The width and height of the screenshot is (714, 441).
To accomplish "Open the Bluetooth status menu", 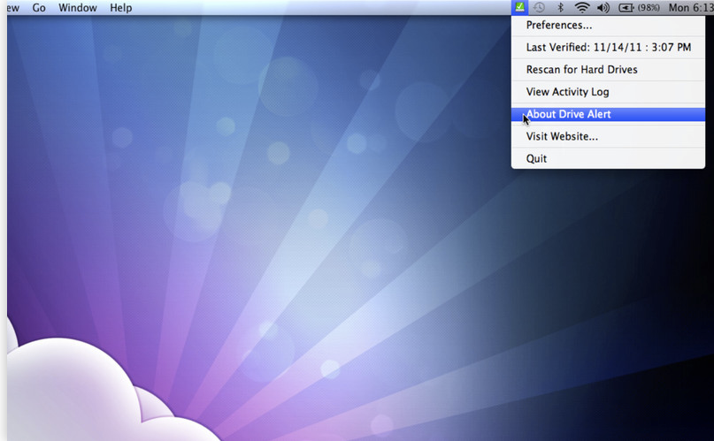I will (561, 7).
